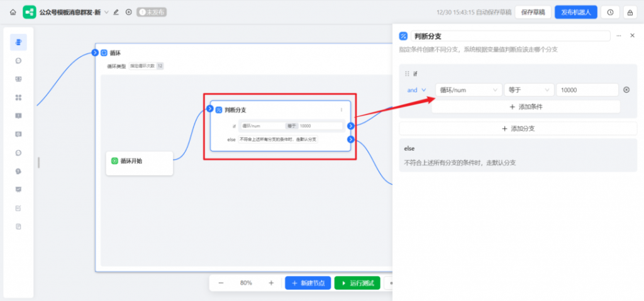Open the panel more options ellipsis
Screen dimensions: 644x301
(619, 36)
